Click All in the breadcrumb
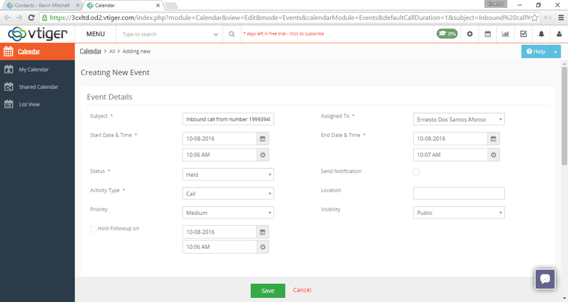Screen dimensions: 568x302 [x=112, y=52]
